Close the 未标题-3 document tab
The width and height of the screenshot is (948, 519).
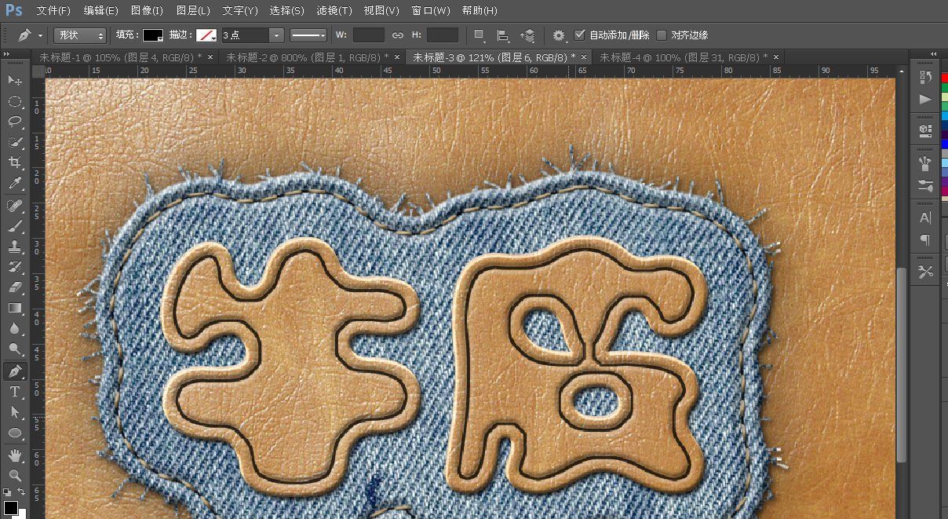tap(583, 57)
